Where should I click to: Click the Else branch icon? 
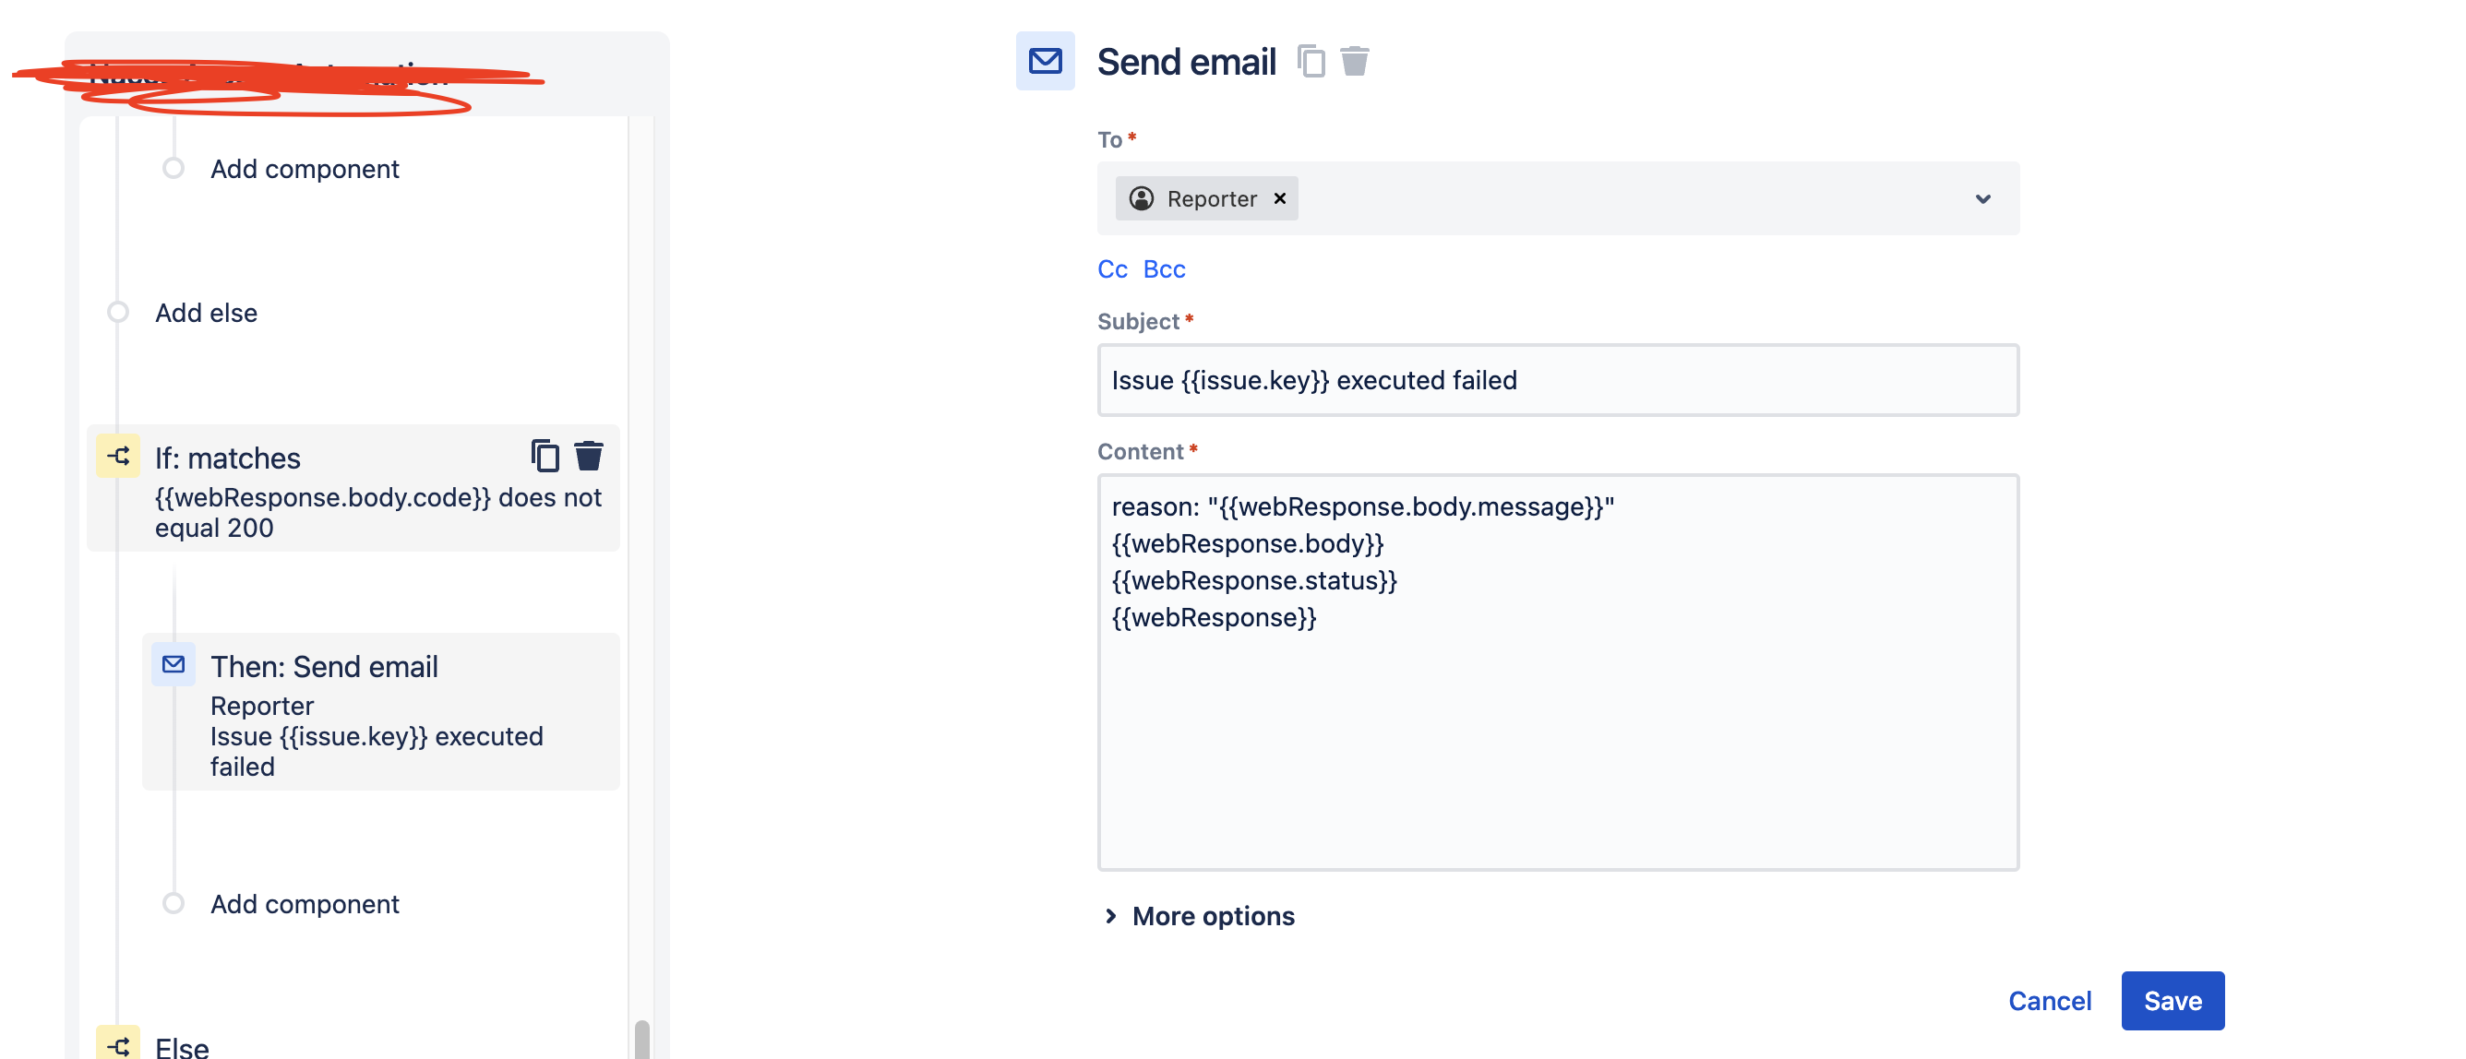pos(118,1043)
